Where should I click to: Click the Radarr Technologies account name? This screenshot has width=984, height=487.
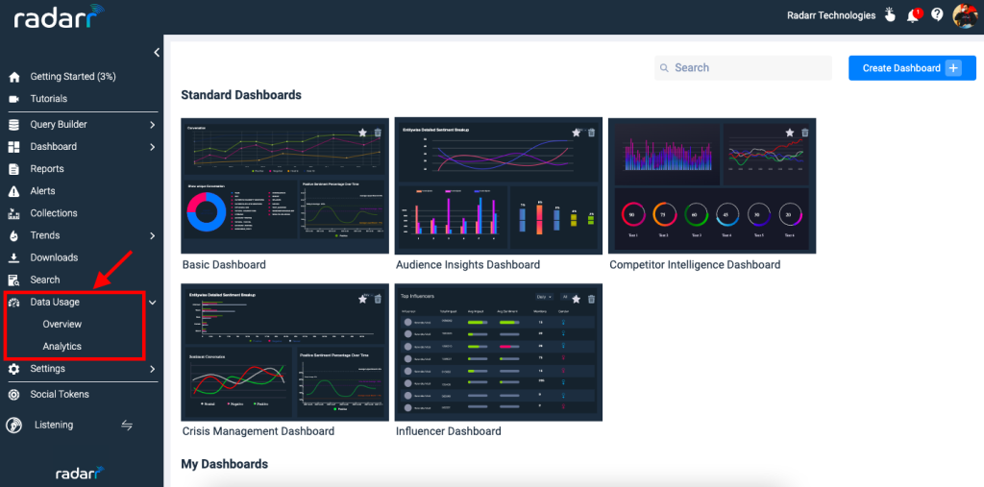[x=831, y=15]
